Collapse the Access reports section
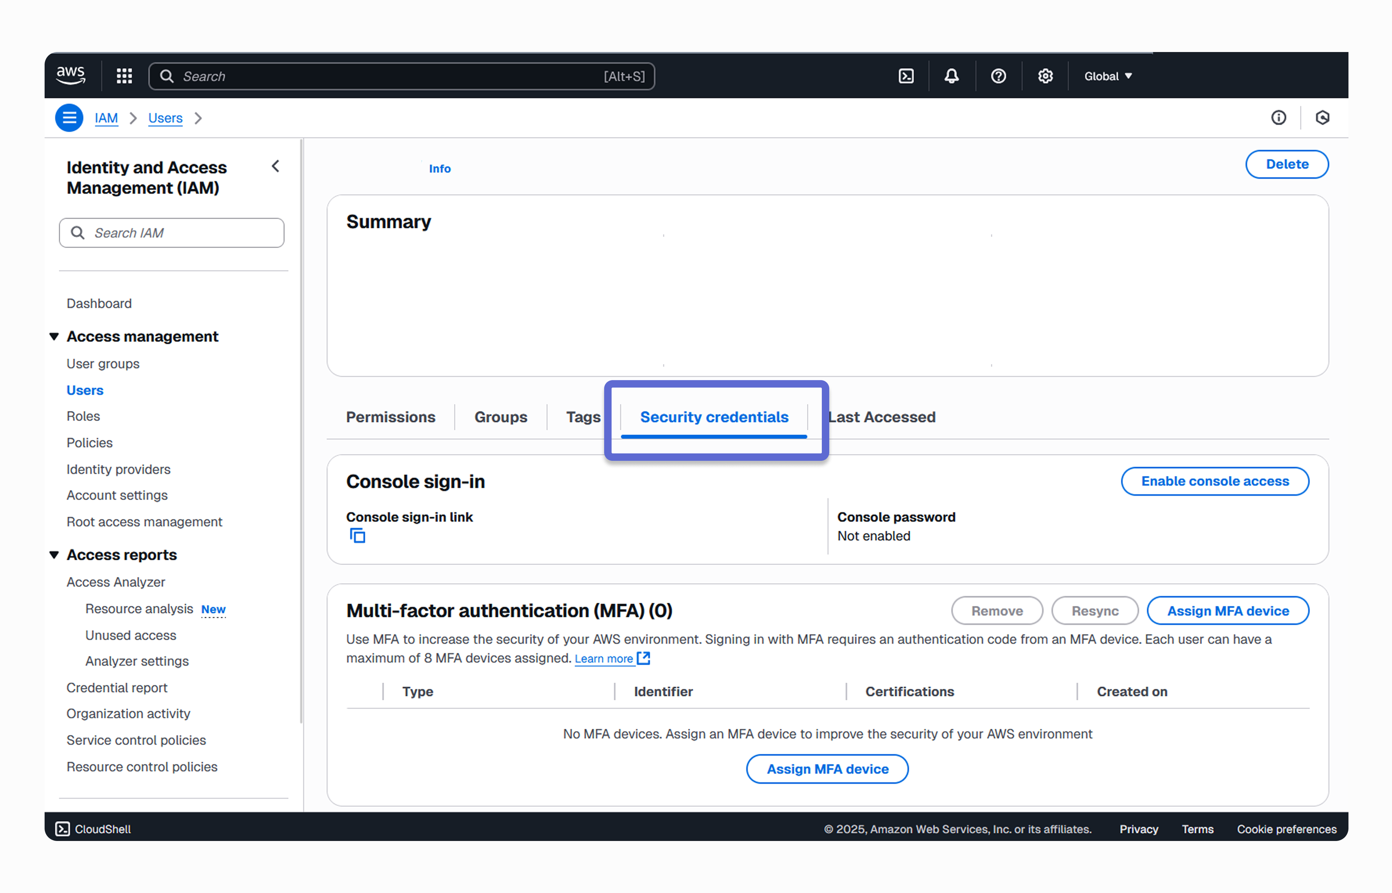Image resolution: width=1392 pixels, height=893 pixels. 55,555
